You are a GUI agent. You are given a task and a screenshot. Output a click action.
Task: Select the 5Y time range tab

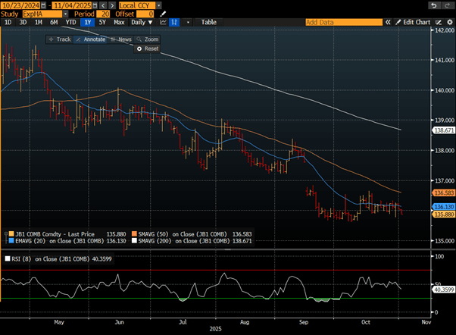(101, 23)
